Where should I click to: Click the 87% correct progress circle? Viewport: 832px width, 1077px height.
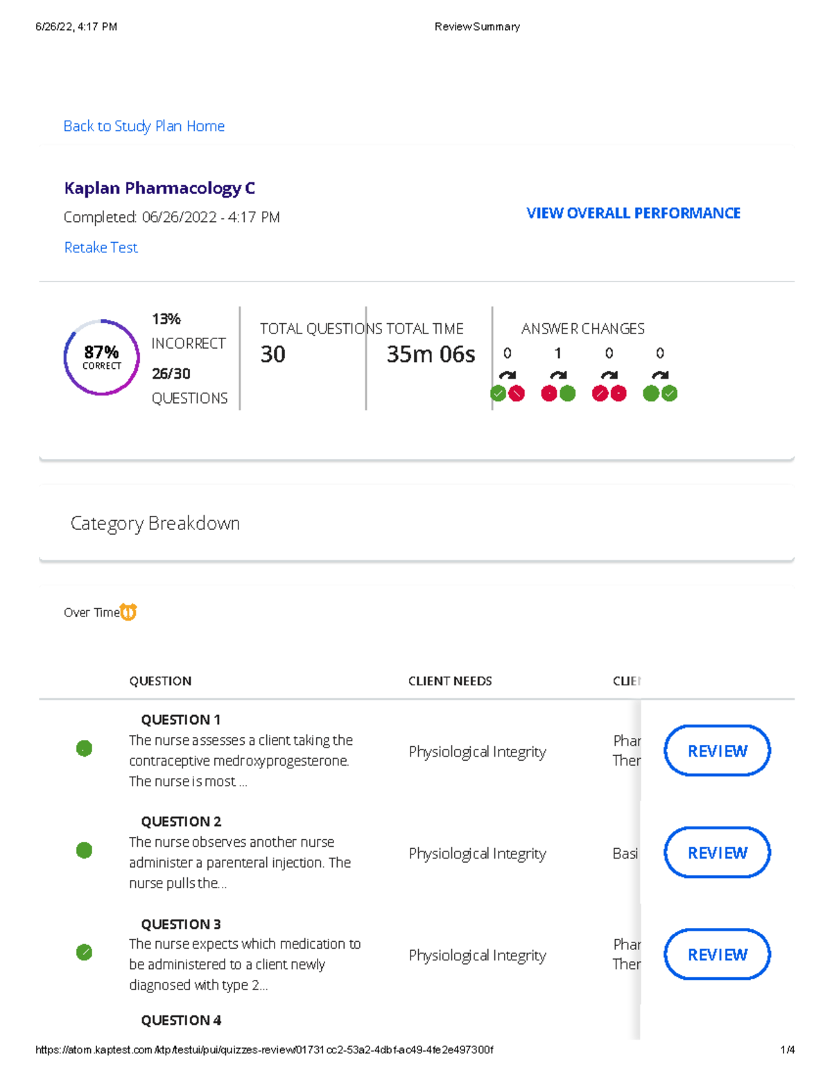pos(102,357)
